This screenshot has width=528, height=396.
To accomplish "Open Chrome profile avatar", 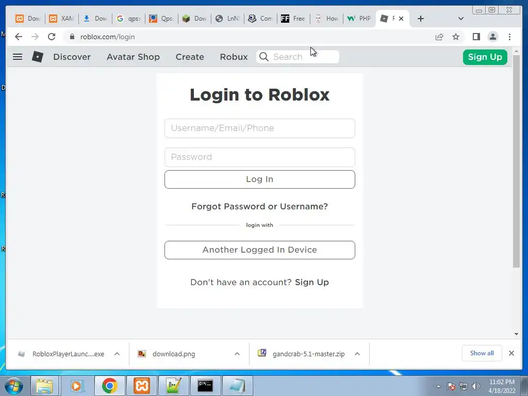I will 492,37.
